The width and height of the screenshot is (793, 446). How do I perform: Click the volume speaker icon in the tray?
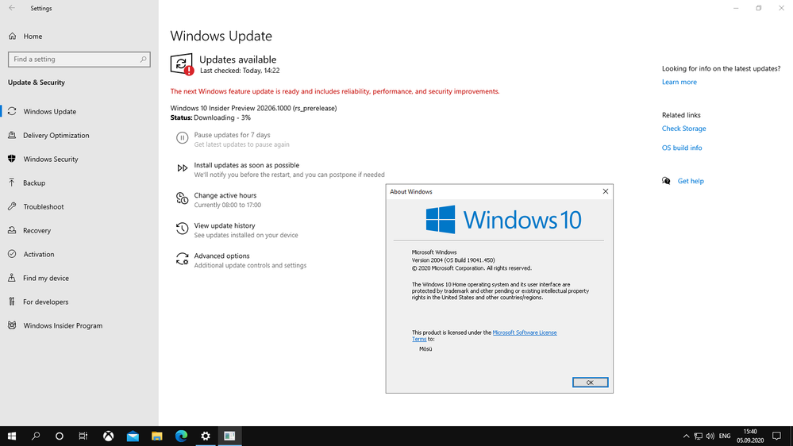coord(710,436)
